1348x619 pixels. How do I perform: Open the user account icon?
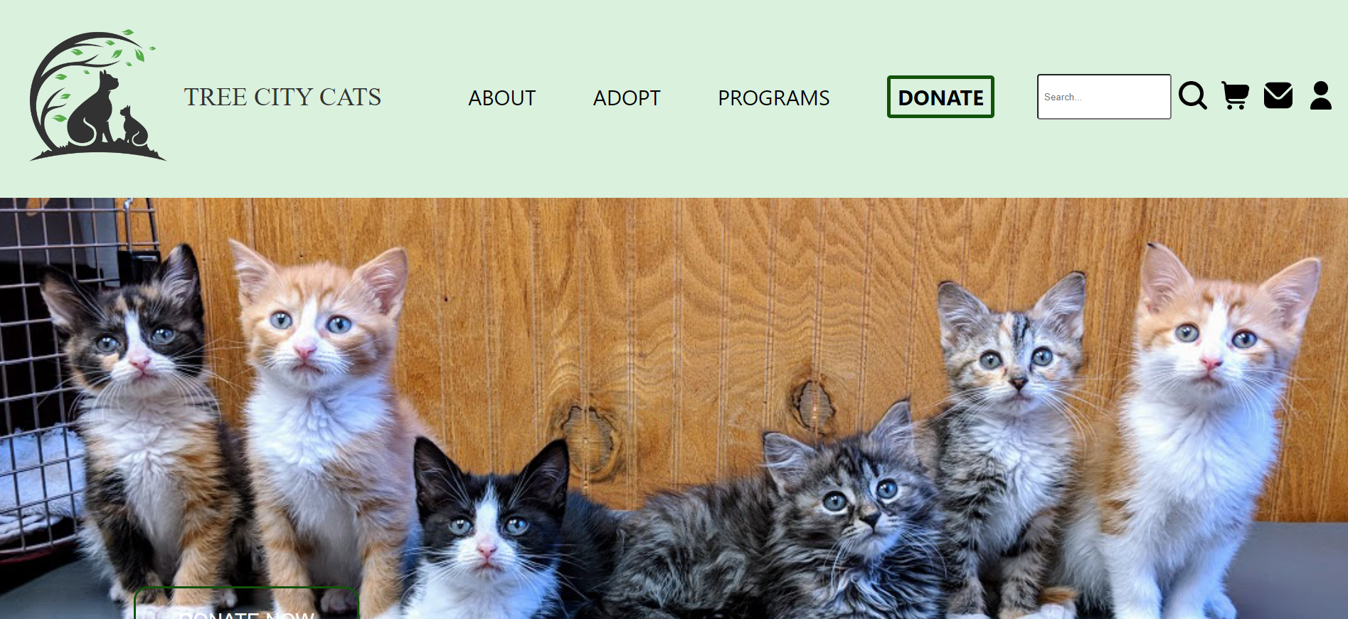(1321, 96)
